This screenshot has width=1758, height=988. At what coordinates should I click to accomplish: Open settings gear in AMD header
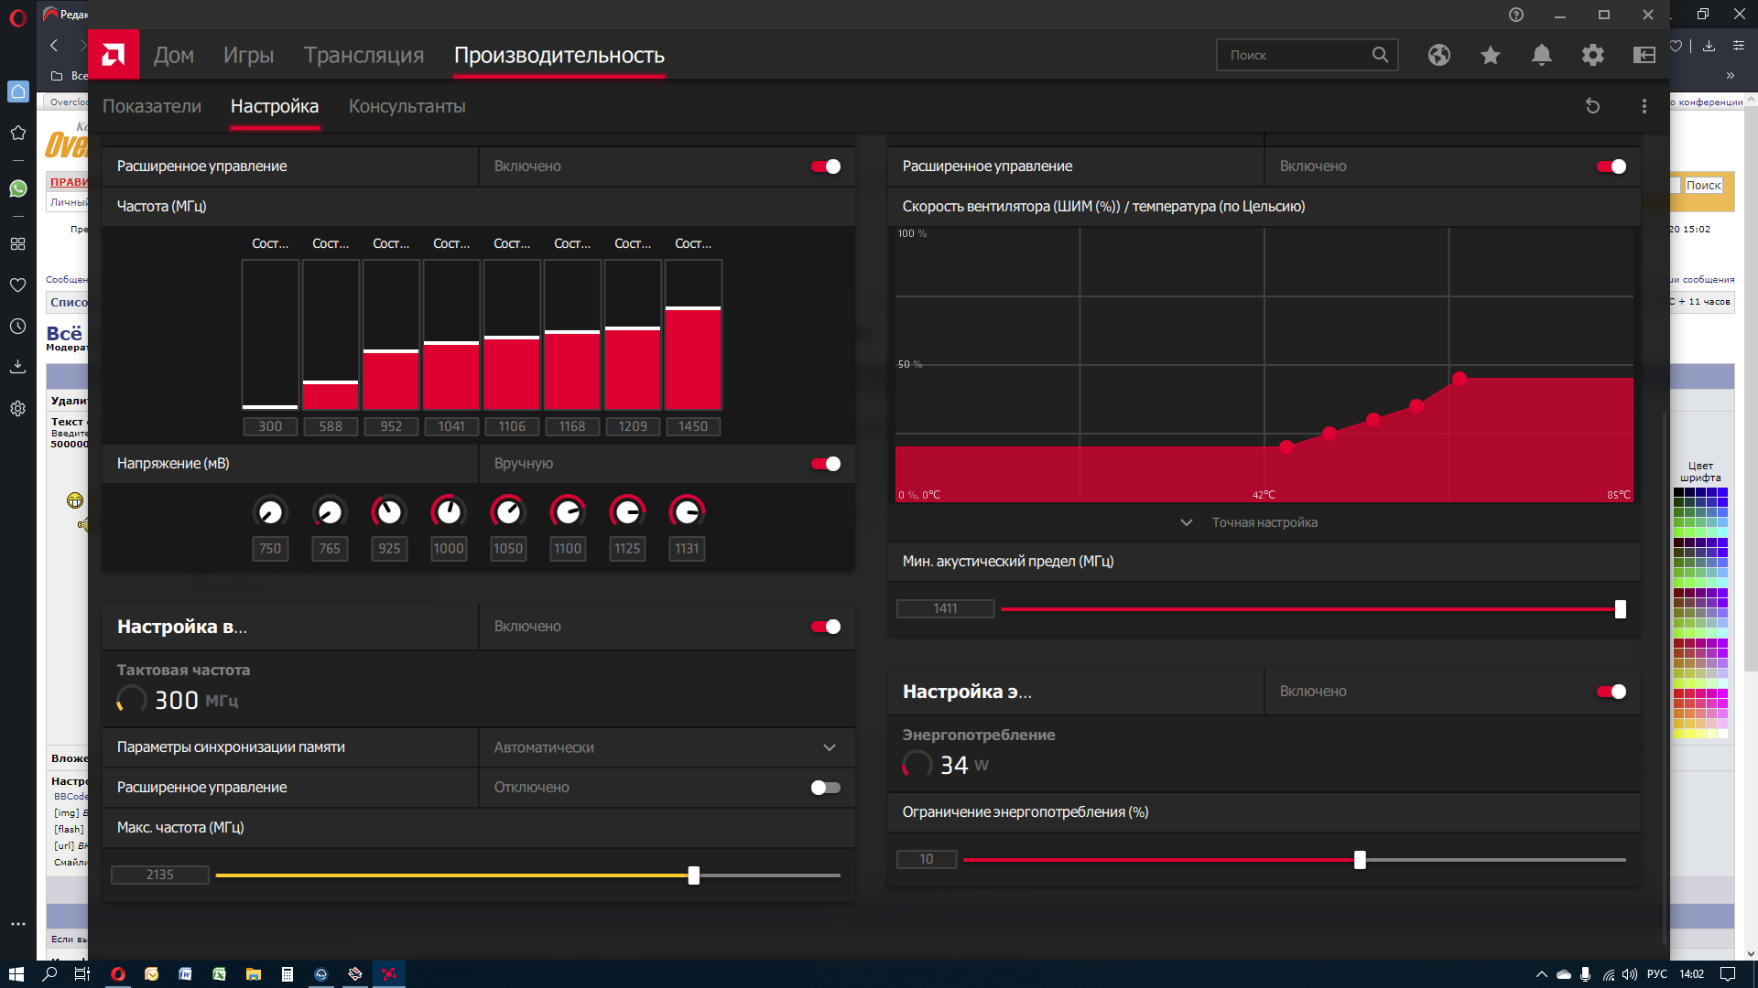(1592, 55)
